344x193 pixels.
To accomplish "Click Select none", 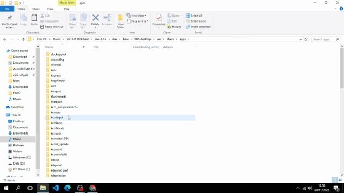I will pyautogui.click(x=196, y=21).
